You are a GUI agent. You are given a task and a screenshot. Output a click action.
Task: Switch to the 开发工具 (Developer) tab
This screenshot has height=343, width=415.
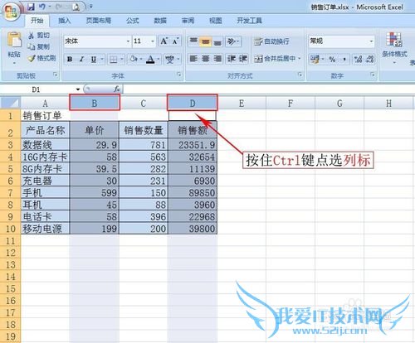point(249,21)
